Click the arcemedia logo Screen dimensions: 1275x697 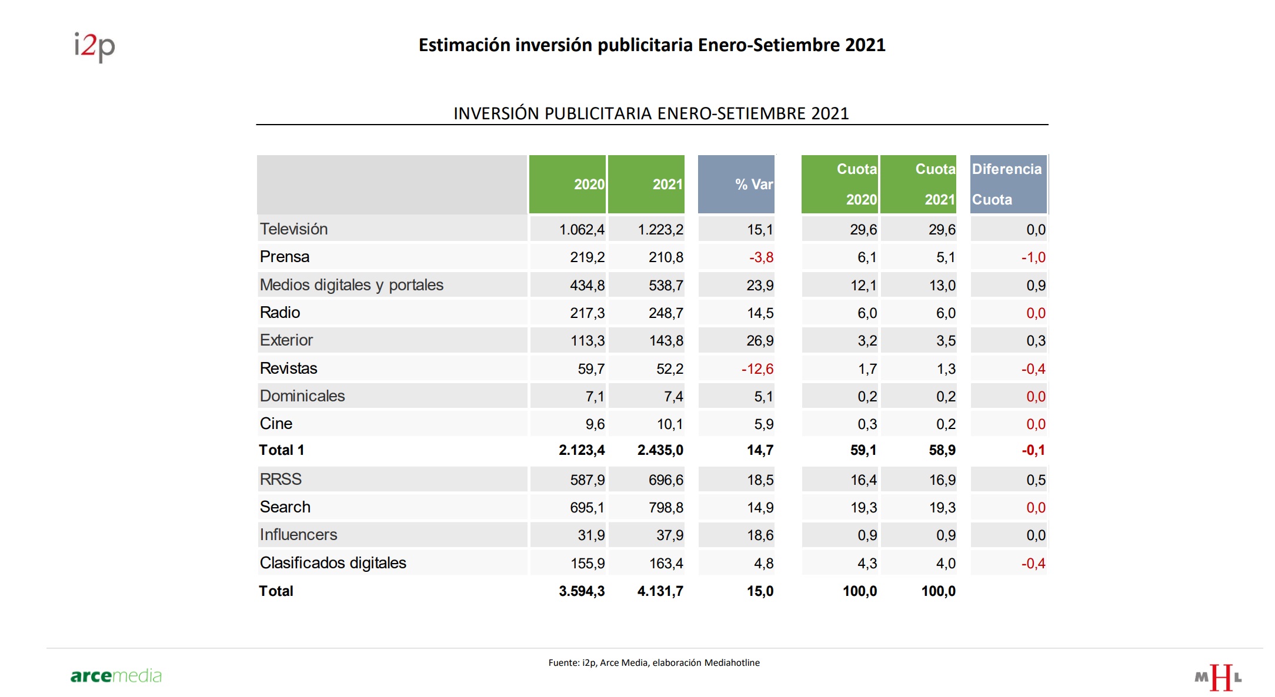(116, 676)
